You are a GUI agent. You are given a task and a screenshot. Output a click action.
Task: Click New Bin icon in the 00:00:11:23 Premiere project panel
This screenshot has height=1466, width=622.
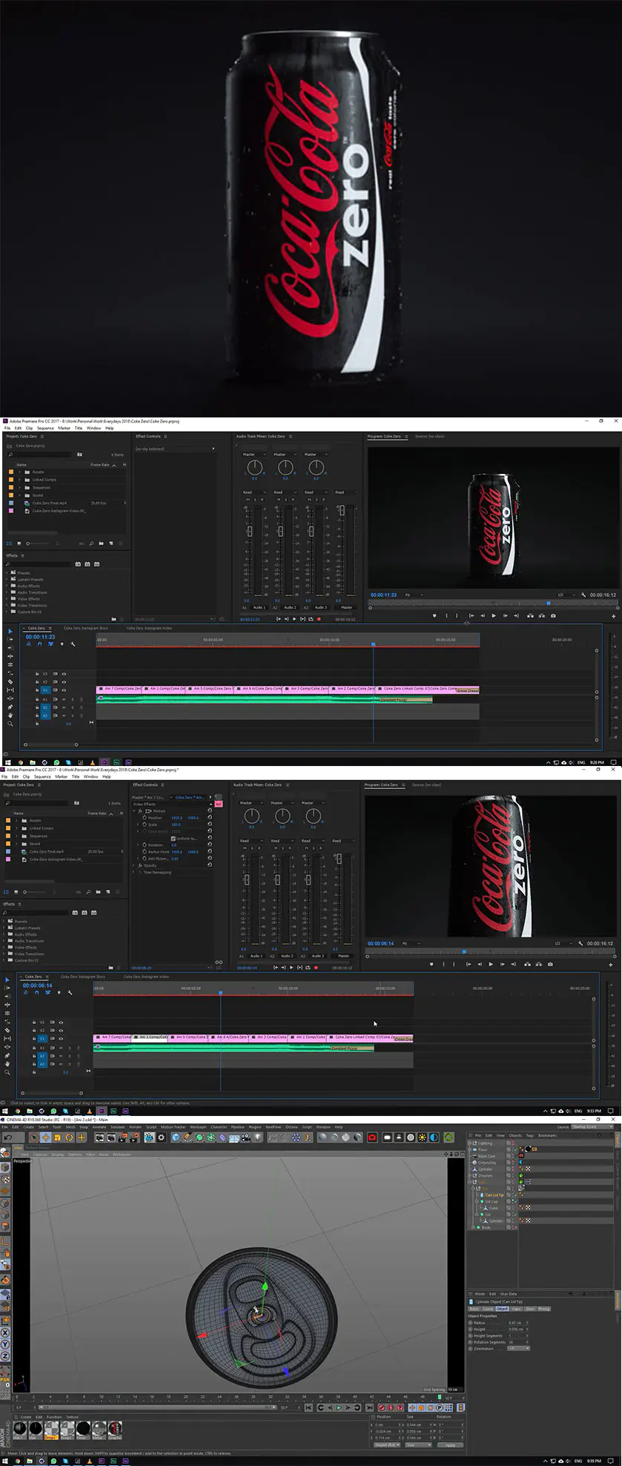[102, 544]
